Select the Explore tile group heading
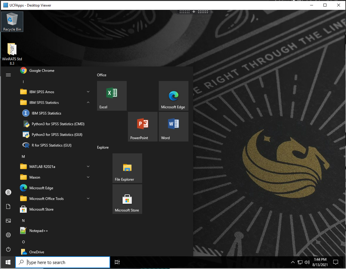Image resolution: width=346 pixels, height=269 pixels. 103,147
